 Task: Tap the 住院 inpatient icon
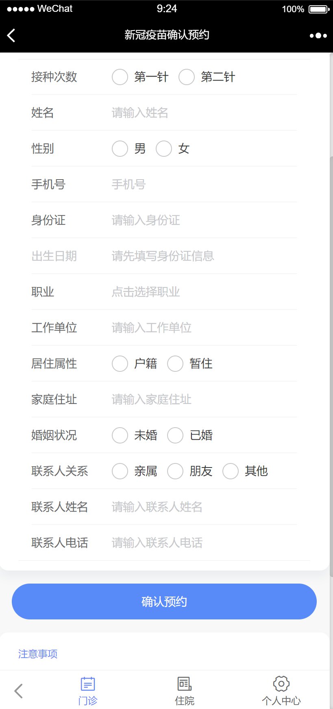point(185,684)
